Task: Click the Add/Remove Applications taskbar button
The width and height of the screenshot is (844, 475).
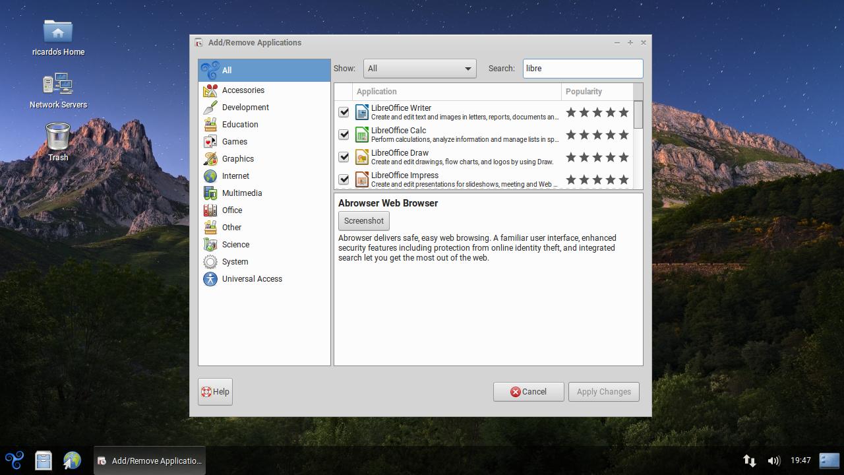Action: pos(150,460)
